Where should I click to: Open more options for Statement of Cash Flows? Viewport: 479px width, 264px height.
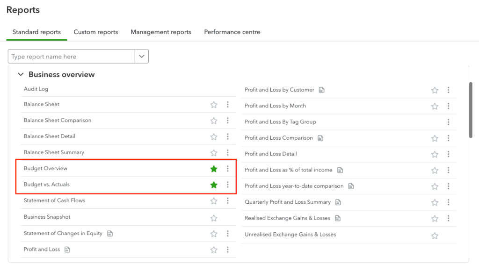[228, 200]
